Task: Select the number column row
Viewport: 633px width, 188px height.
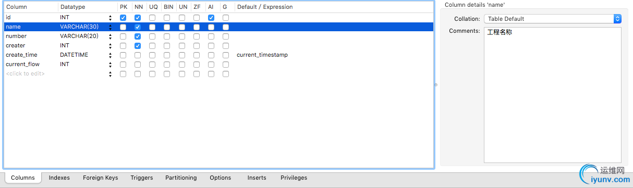Action: pyautogui.click(x=219, y=36)
